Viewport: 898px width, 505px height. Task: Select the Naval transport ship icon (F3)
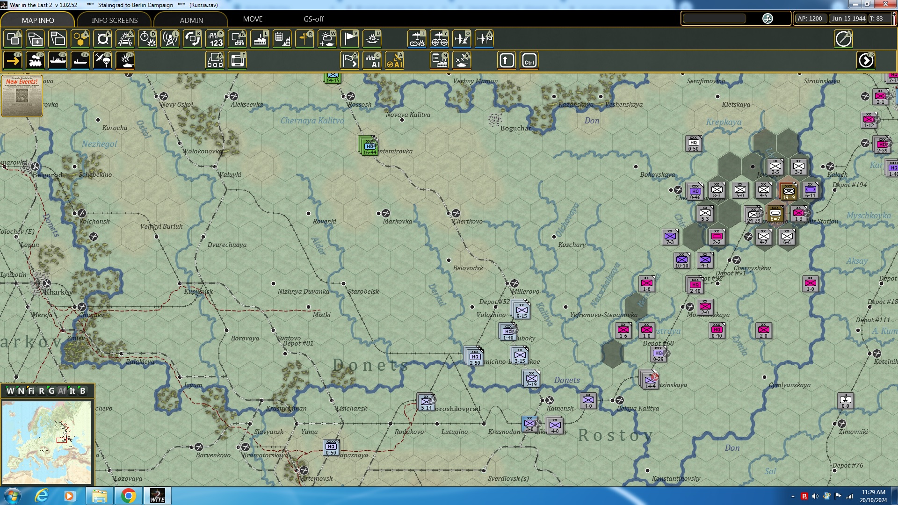58,61
